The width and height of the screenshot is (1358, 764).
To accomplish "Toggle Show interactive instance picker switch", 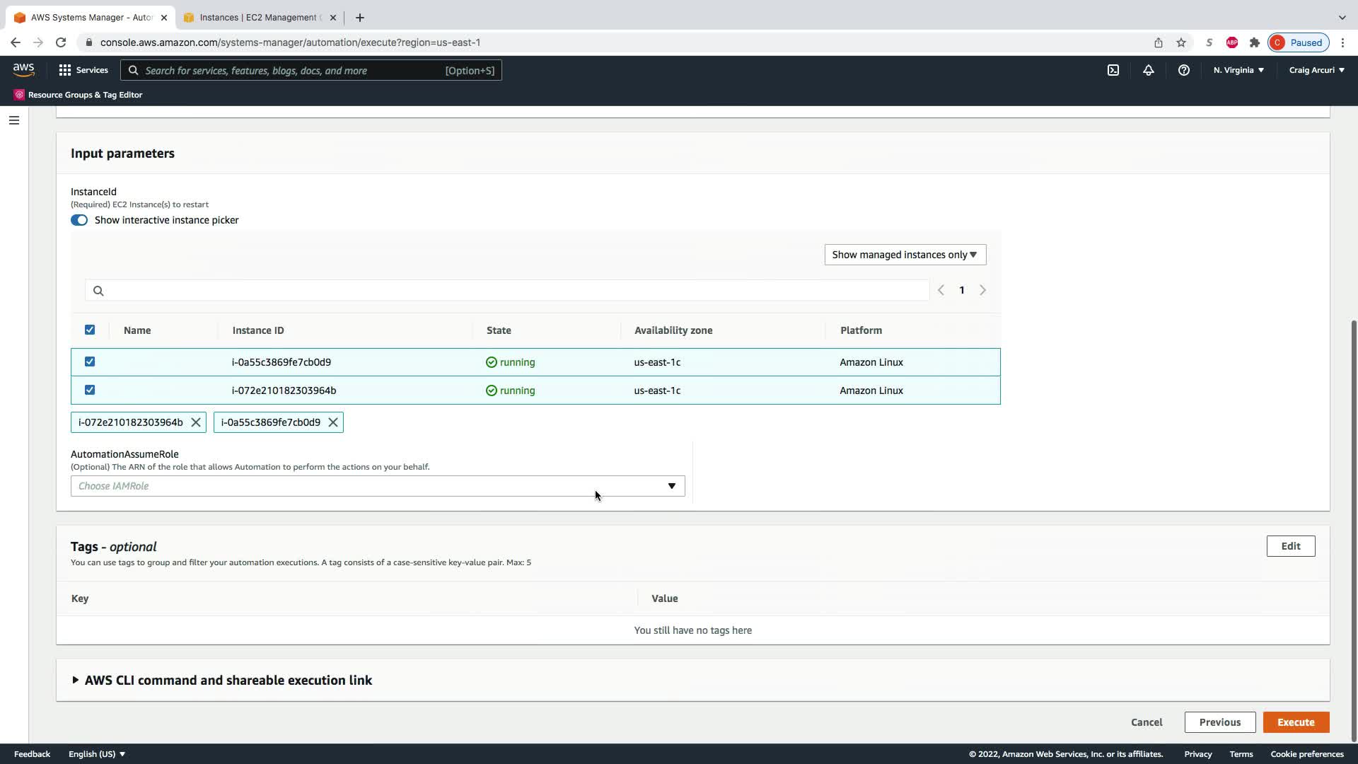I will (x=79, y=220).
